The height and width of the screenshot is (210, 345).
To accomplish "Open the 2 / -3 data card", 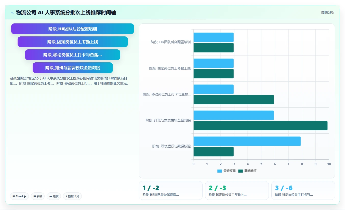I will click(x=237, y=190).
